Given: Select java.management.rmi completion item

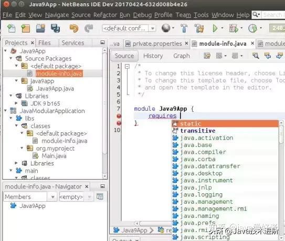Looking at the screenshot, I should click(x=225, y=208).
